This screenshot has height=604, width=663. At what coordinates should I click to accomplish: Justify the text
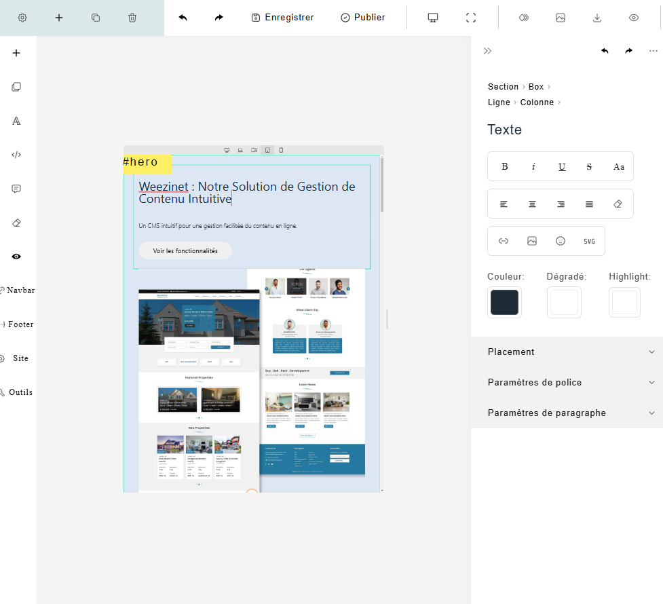click(589, 204)
